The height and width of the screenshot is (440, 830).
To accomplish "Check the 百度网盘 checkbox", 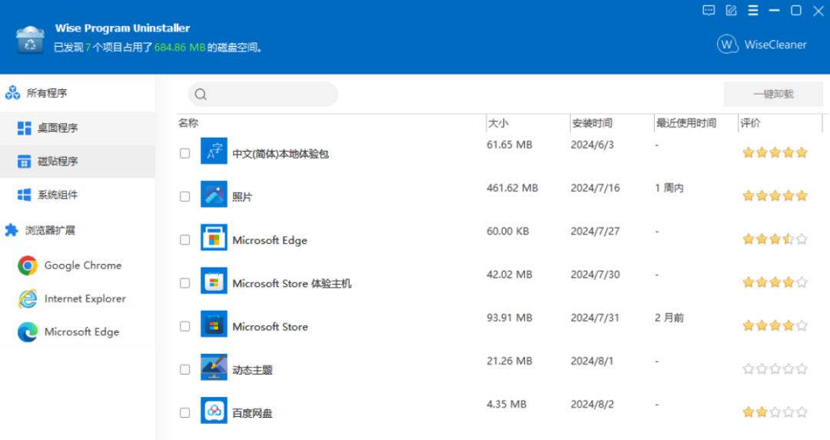I will (x=184, y=412).
